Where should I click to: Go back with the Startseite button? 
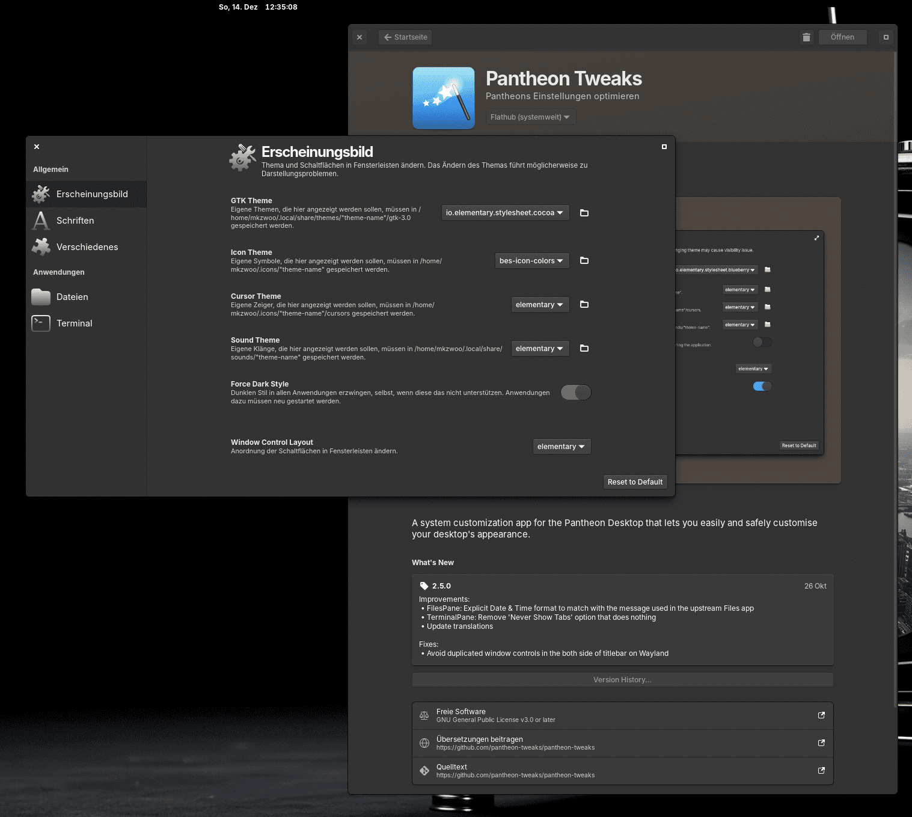[405, 37]
